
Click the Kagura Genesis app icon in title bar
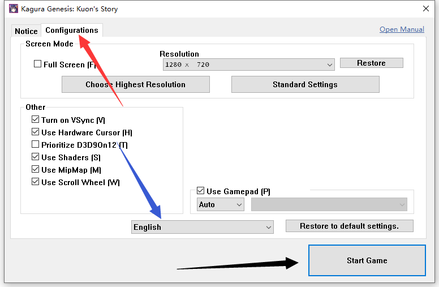coord(13,9)
